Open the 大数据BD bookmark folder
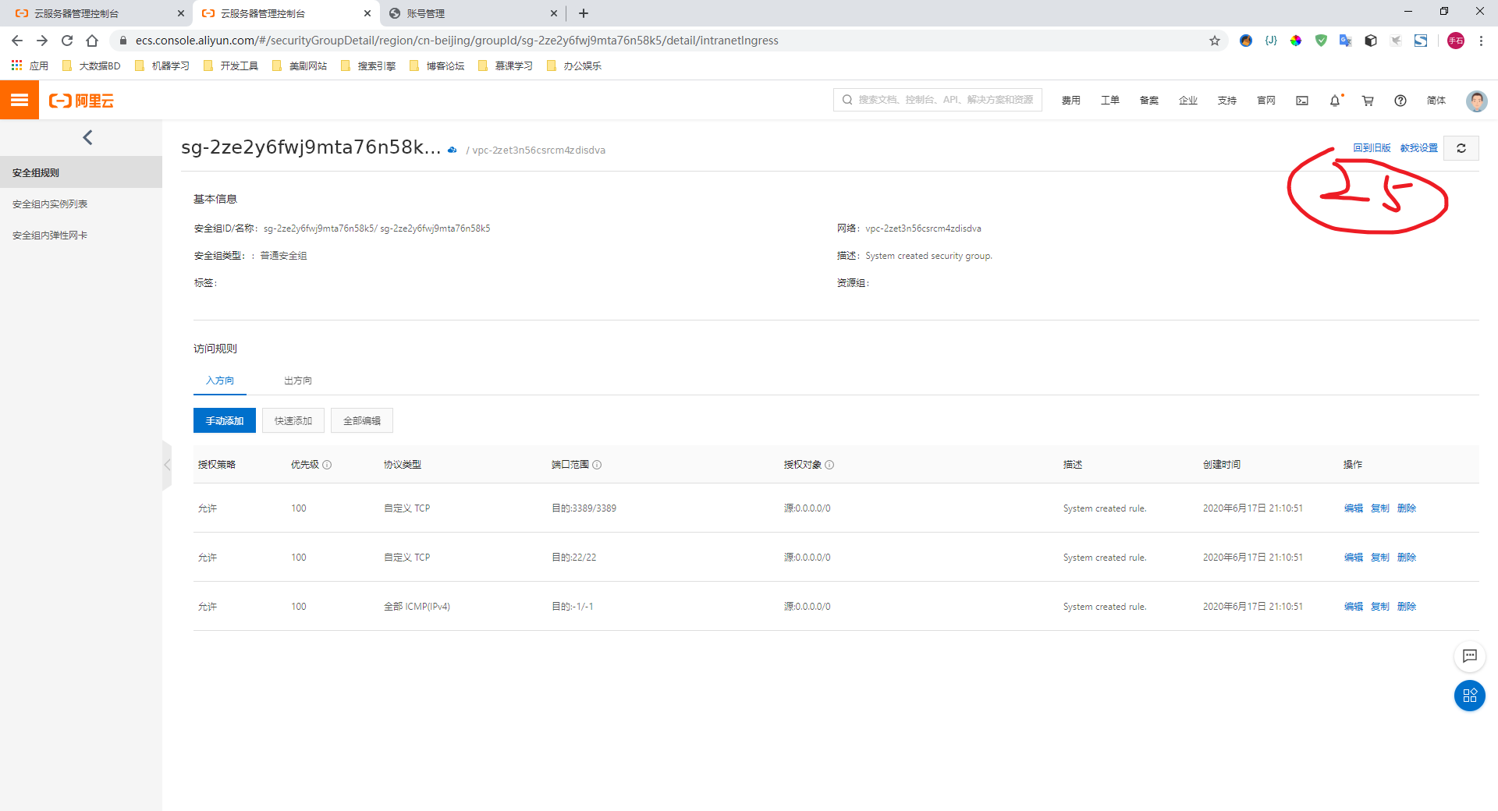This screenshot has height=811, width=1498. click(91, 66)
